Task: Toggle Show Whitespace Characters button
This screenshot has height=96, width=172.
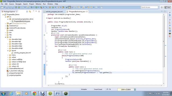Action: click(75, 7)
